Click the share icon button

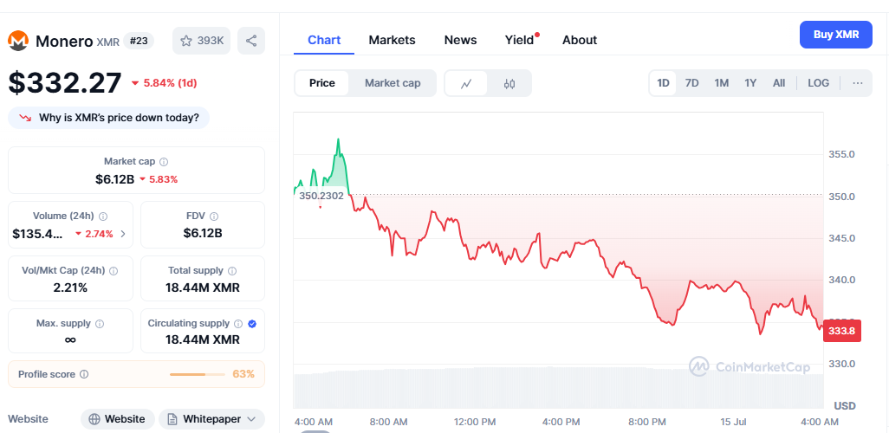click(250, 41)
